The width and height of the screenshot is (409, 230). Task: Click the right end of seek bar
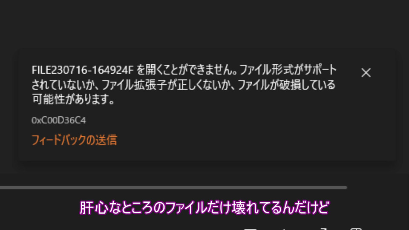point(346,187)
